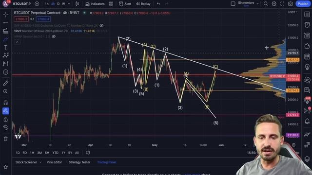Open the candle chart type menu
Viewport: 312px width, 175px height.
(x=77, y=4)
